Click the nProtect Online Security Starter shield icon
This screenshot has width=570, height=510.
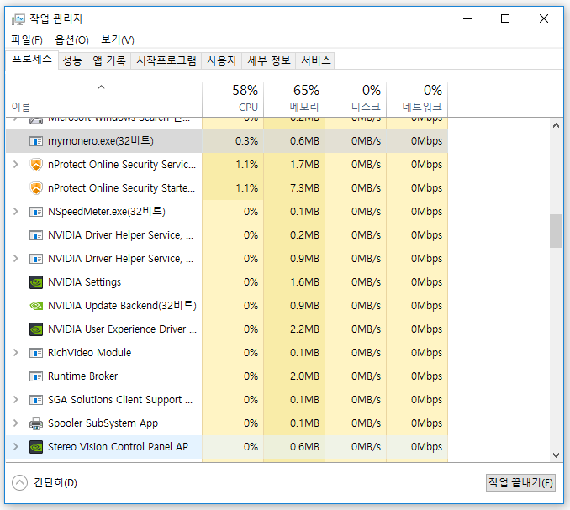coord(36,188)
